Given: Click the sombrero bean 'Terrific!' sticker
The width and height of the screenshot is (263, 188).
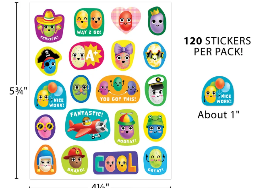Looking at the screenshot, I should 49,26.
